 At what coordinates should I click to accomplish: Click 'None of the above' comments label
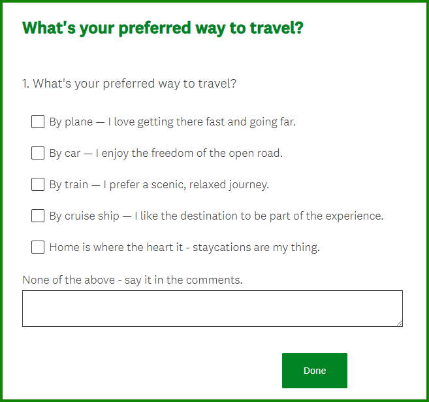133,280
